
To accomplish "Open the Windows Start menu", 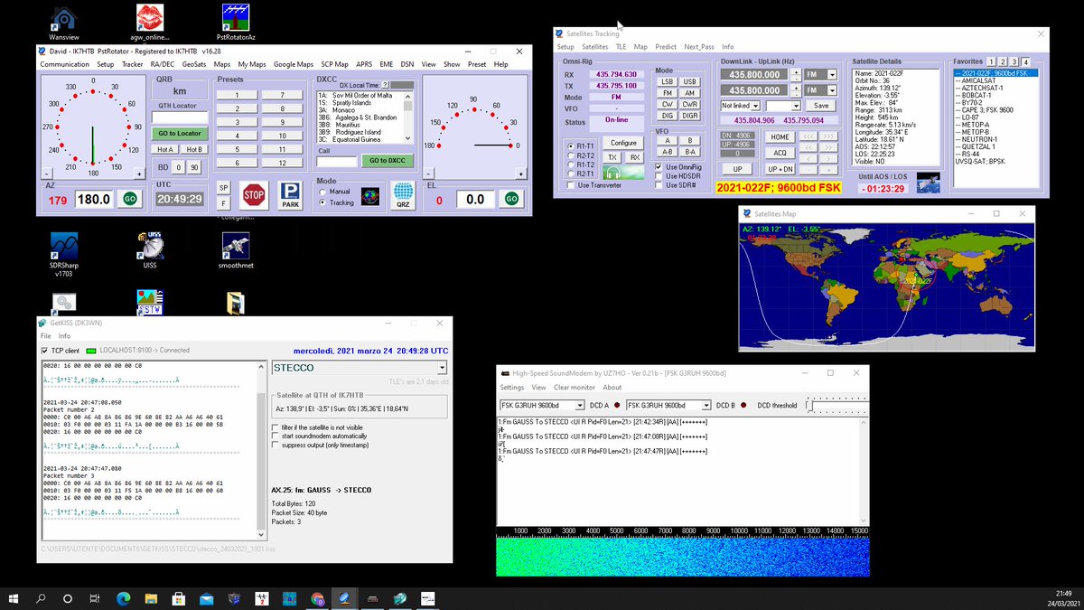I will coord(14,598).
